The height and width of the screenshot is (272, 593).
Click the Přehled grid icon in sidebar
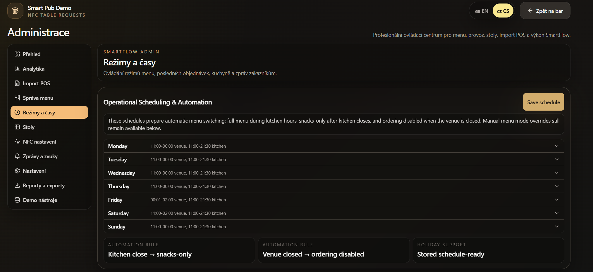pos(17,54)
